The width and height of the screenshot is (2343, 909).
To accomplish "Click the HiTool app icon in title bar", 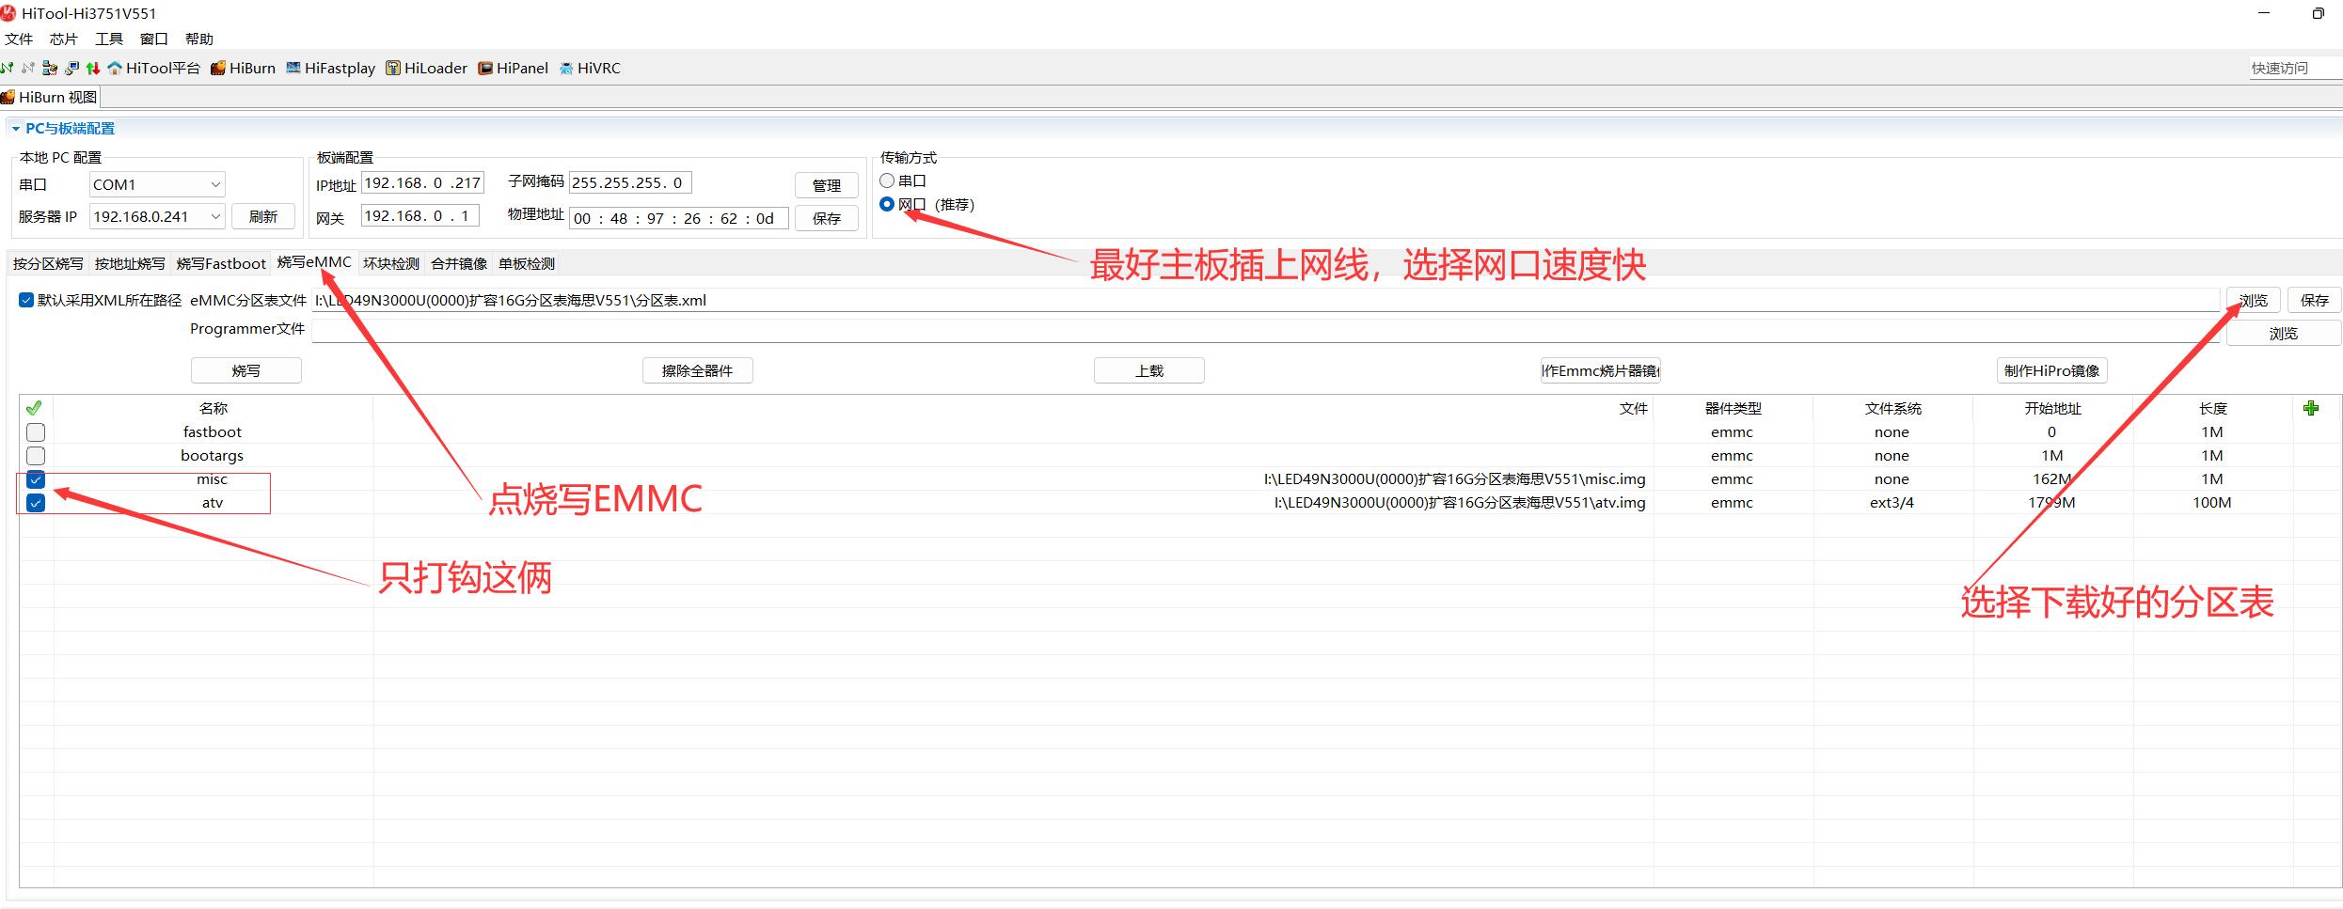I will (x=8, y=13).
